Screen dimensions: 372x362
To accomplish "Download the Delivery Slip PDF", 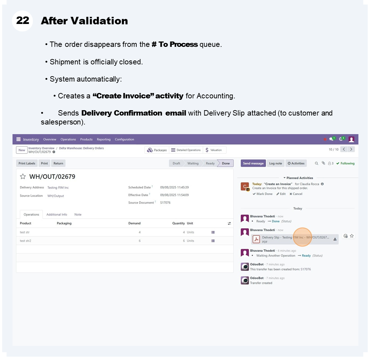I will (335, 239).
